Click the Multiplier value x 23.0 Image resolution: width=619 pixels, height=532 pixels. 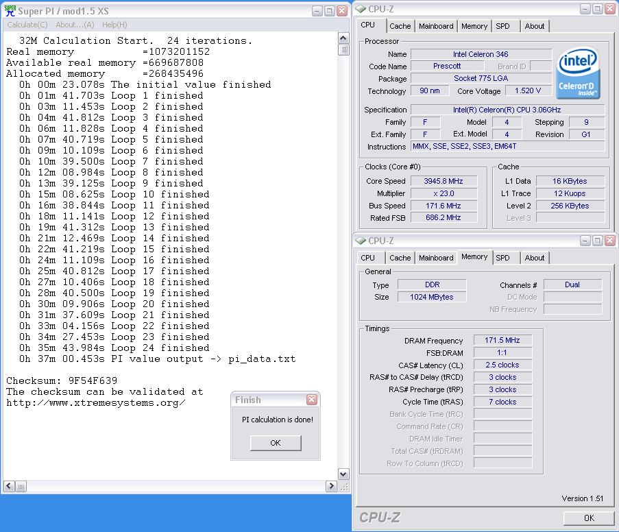click(444, 193)
